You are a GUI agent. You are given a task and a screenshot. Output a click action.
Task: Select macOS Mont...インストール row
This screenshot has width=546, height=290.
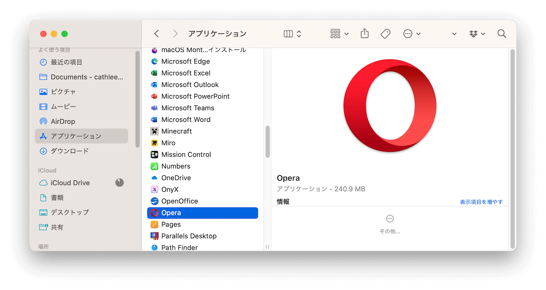[x=202, y=50]
